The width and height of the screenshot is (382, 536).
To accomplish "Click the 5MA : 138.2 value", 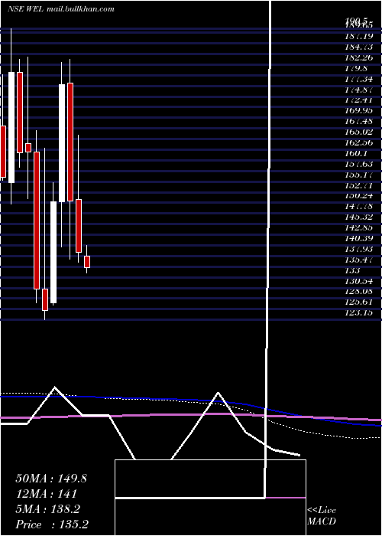I will (47, 509).
